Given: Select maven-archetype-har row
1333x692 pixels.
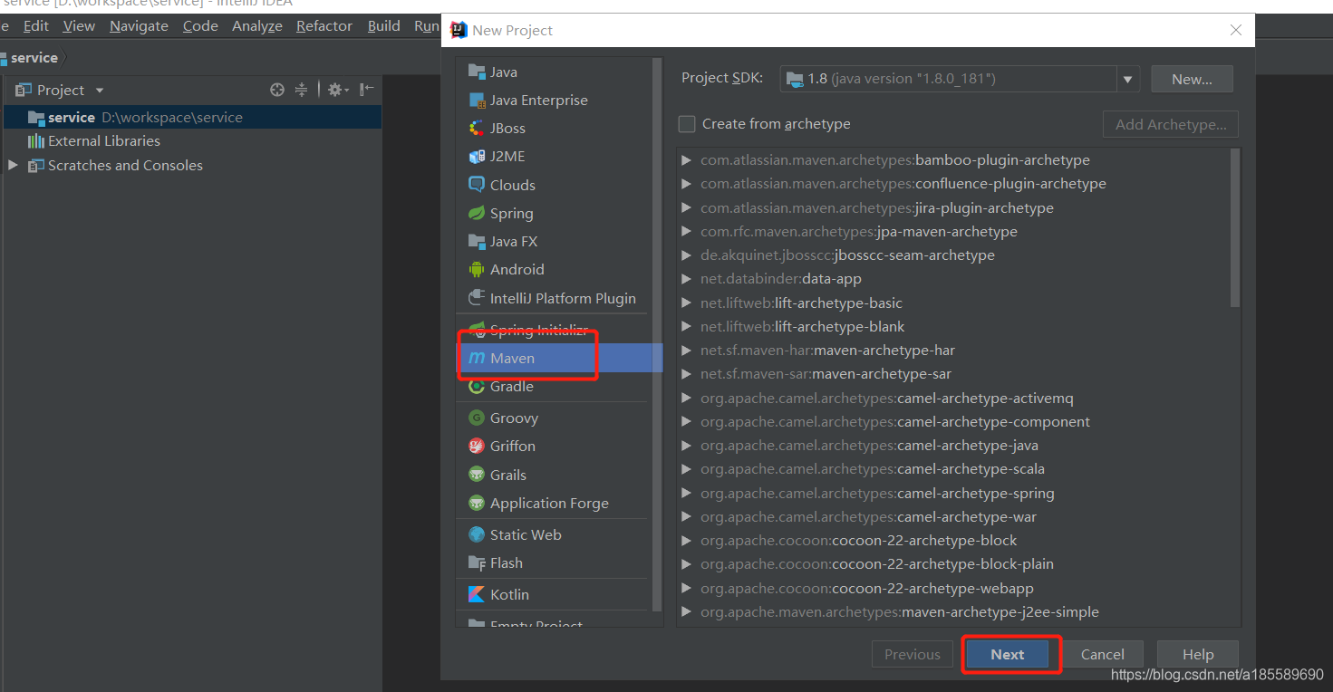Looking at the screenshot, I should 953,350.
